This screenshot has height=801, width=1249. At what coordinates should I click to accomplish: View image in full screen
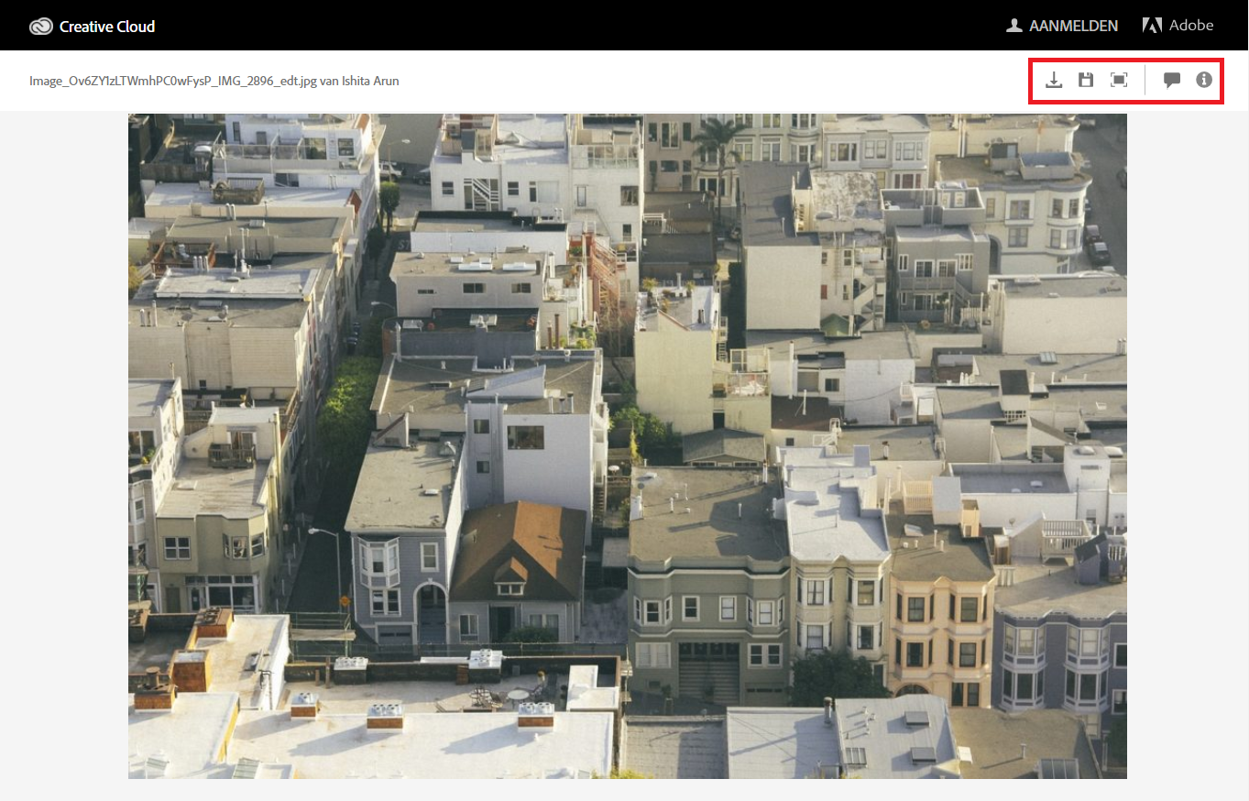coord(1119,80)
